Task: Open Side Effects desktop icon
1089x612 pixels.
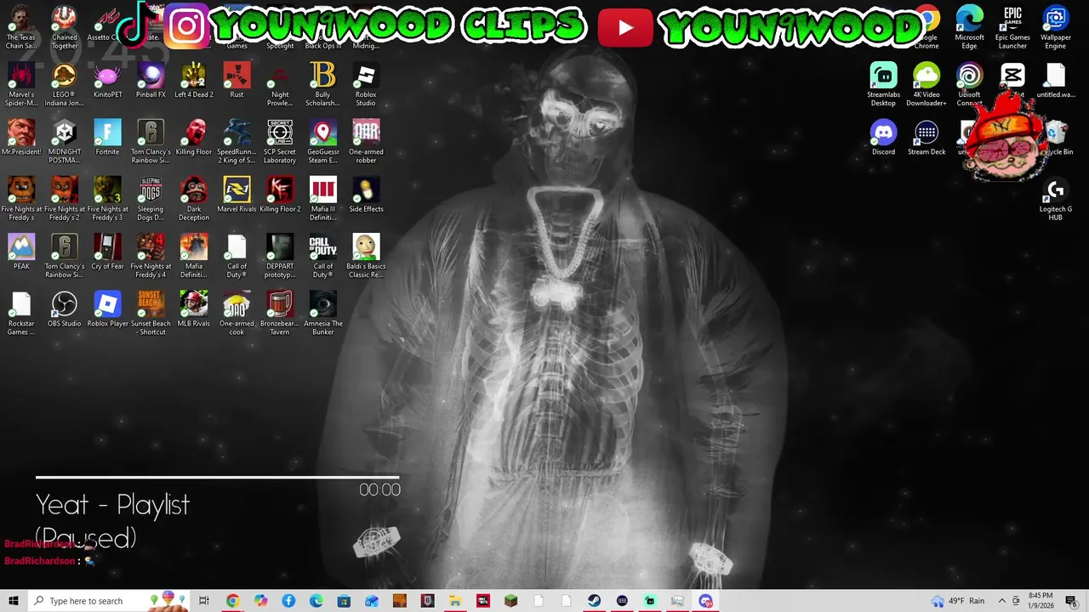Action: [366, 195]
